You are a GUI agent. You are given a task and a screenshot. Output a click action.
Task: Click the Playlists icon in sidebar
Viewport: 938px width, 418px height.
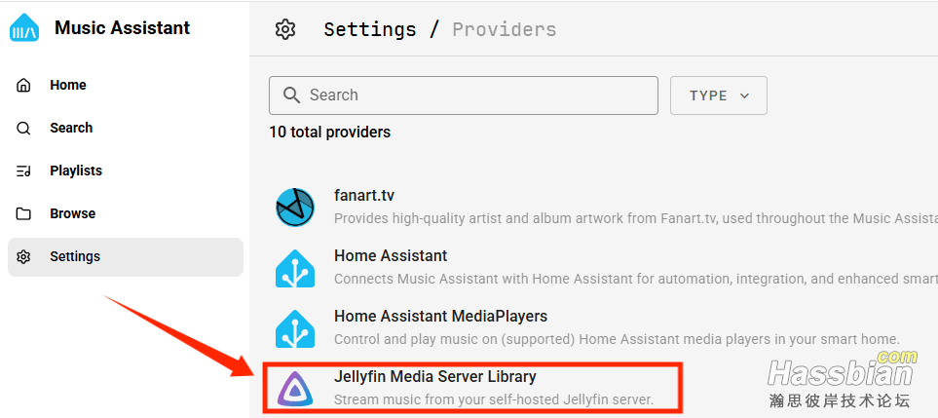pyautogui.click(x=24, y=171)
